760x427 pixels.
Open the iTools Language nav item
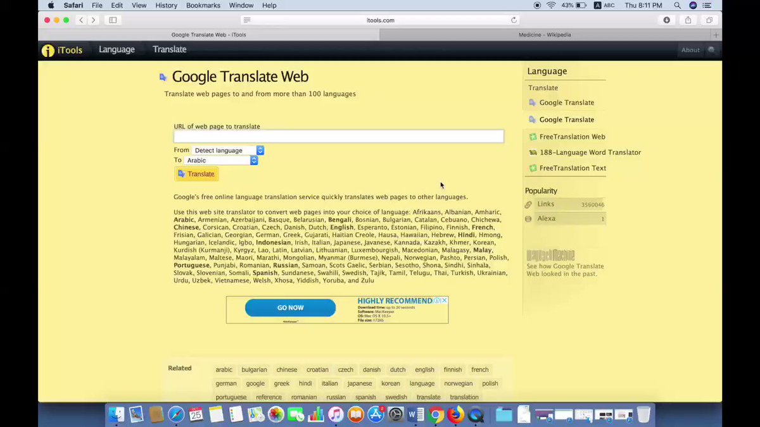click(x=117, y=49)
